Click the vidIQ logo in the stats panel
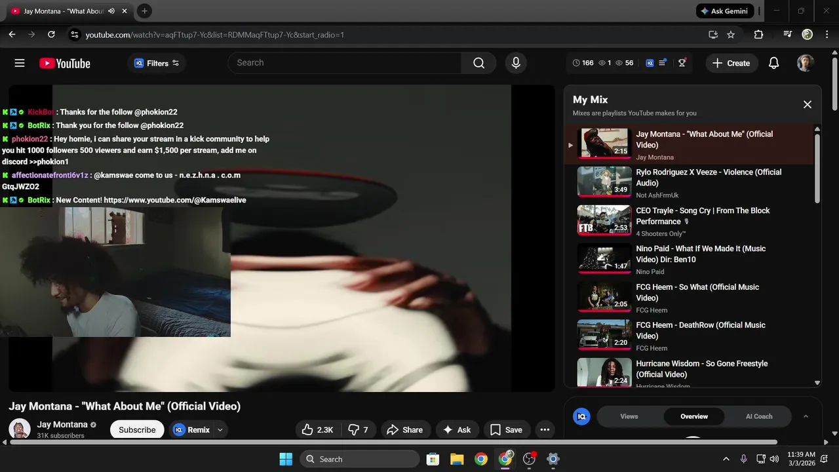 [581, 416]
